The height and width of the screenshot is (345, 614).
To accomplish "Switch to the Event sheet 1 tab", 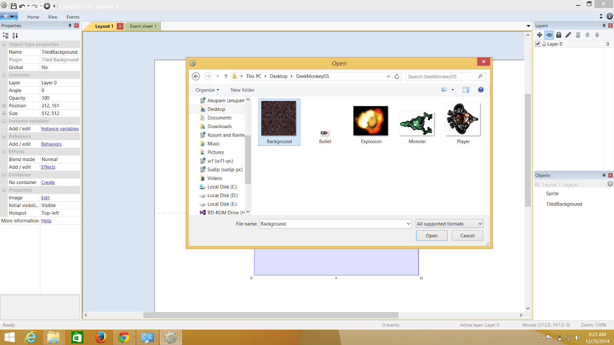I will (143, 26).
